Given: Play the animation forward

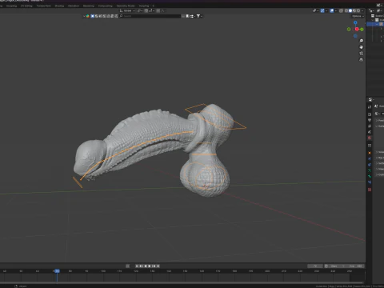Looking at the screenshot, I should point(150,266).
